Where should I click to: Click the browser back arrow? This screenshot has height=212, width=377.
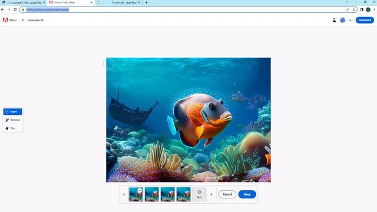[2, 9]
